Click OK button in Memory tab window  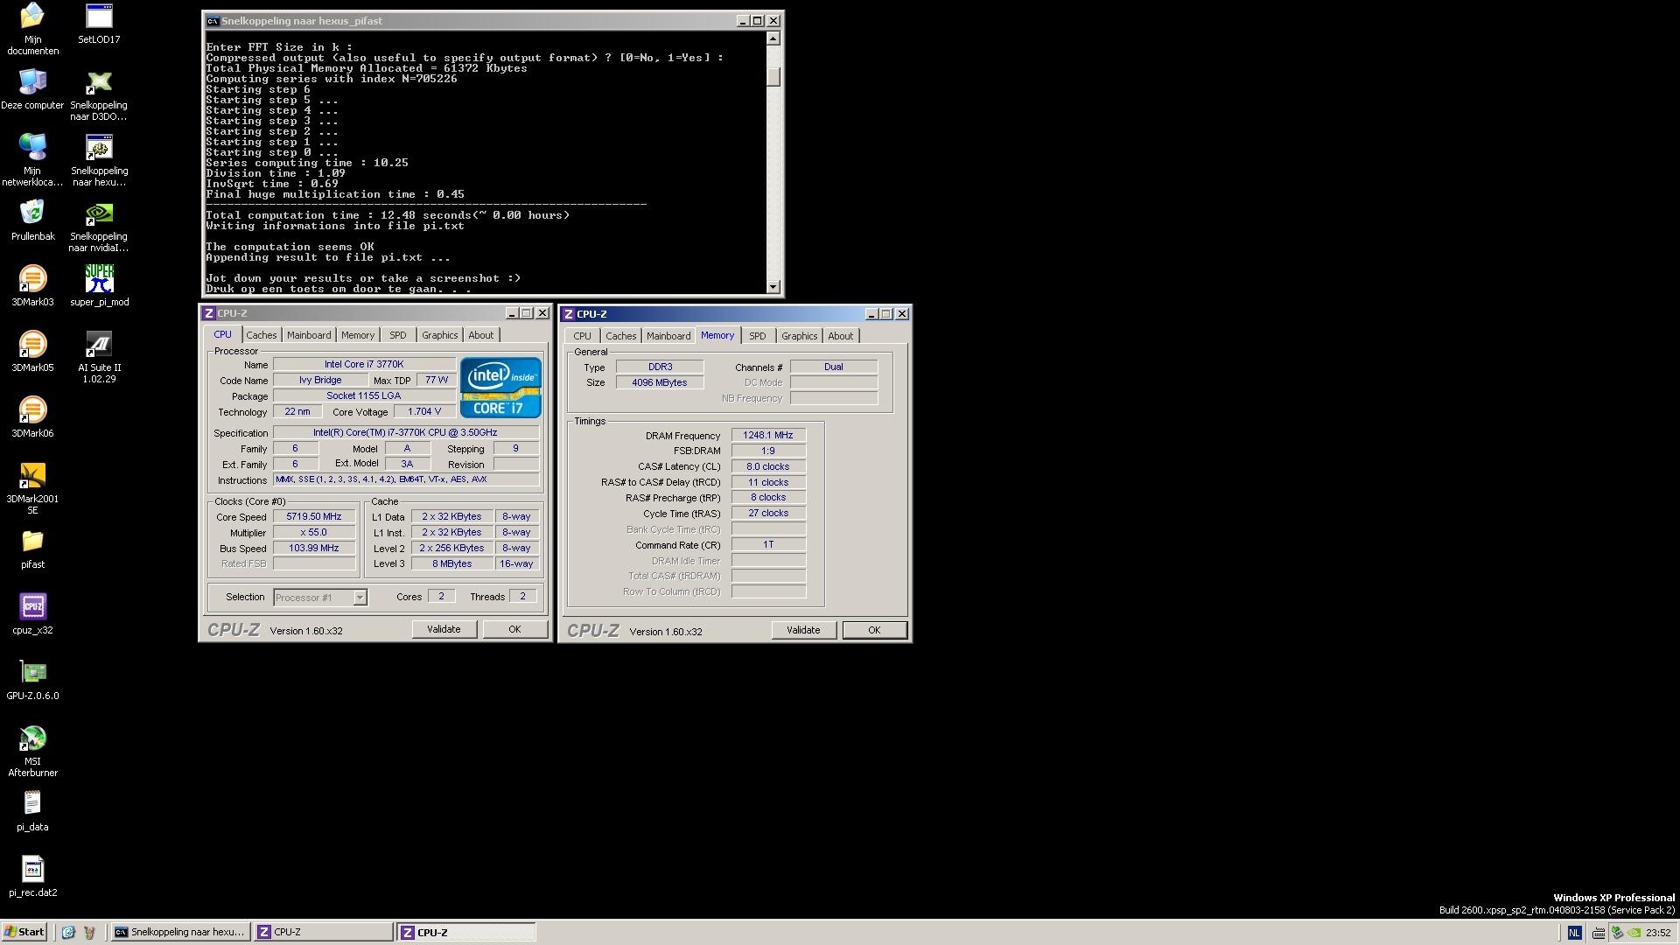[x=873, y=630]
